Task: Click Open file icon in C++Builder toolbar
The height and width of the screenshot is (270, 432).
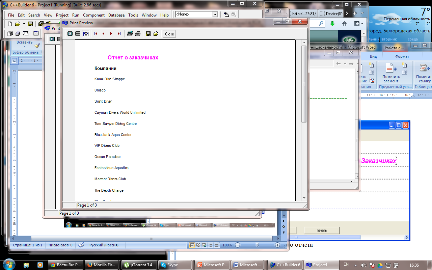Action: click(17, 24)
